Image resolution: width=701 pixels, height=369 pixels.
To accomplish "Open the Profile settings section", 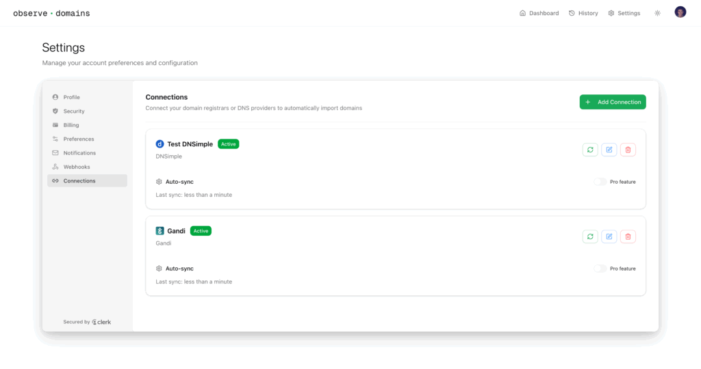I will click(72, 97).
